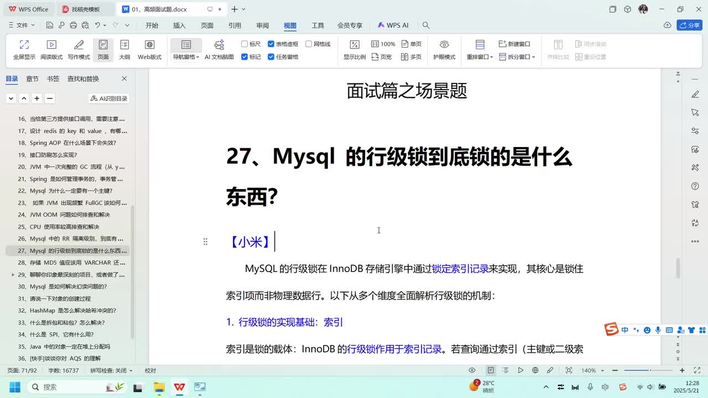Viewport: 708px width, 398px height.
Task: Choose multi-page view (多页)
Action: [x=412, y=57]
